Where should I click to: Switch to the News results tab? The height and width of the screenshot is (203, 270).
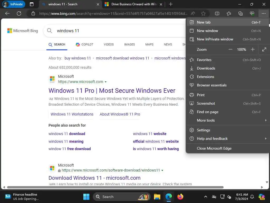coord(168,44)
